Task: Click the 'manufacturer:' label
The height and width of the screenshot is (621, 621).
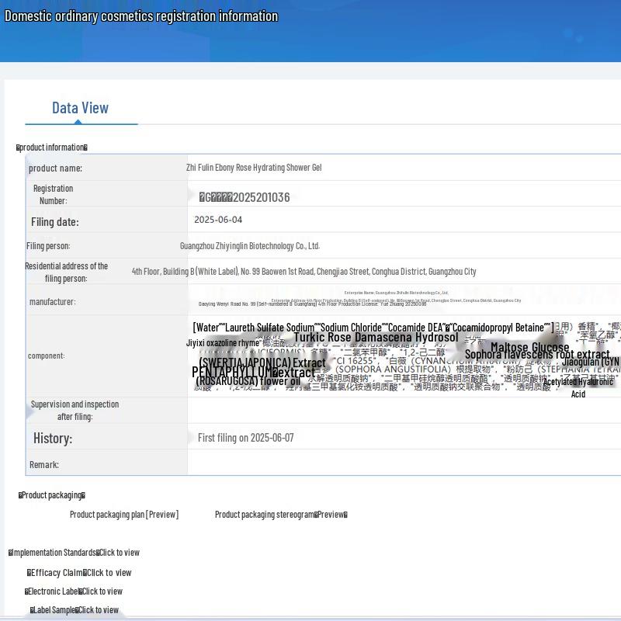Action: [52, 302]
